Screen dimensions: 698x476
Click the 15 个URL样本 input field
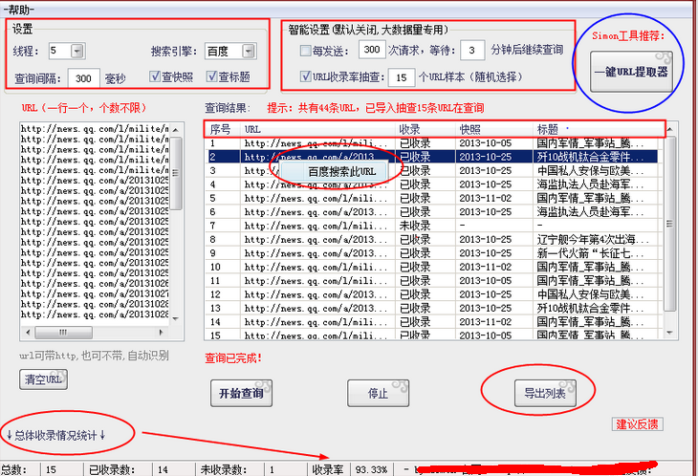click(x=402, y=77)
